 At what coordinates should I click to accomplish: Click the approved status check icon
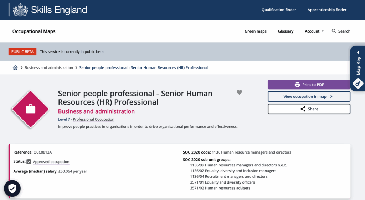(29, 162)
